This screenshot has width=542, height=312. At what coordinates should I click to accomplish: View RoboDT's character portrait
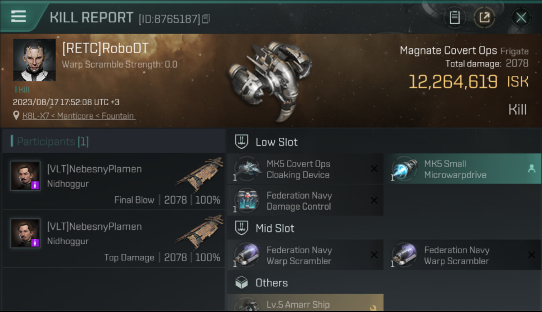point(34,60)
